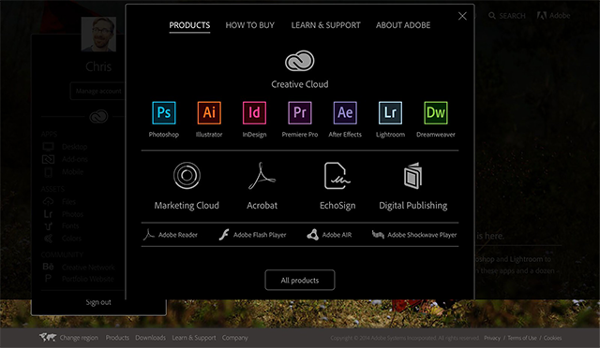Screen dimensions: 600x348
Task: Click Chris's profile photo
Action: [x=98, y=34]
